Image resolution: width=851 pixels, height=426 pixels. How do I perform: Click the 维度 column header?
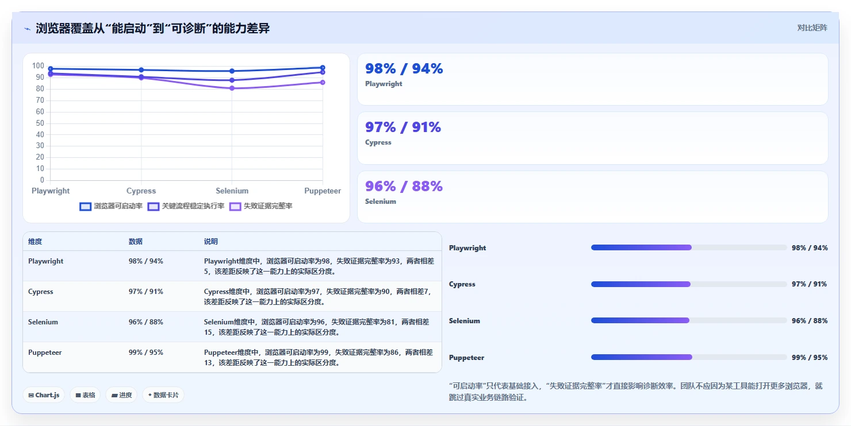[x=35, y=242]
